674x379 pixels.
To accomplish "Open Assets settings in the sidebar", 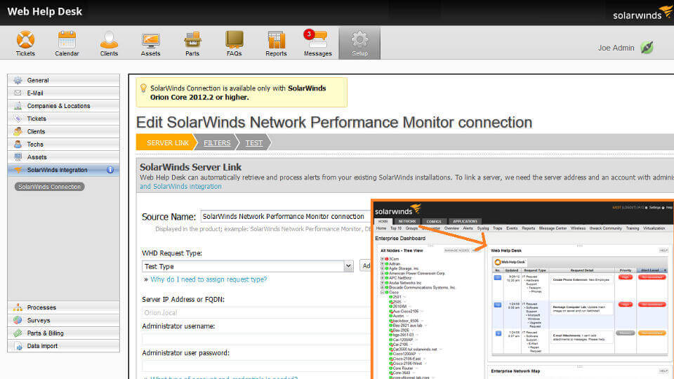I will (64, 157).
